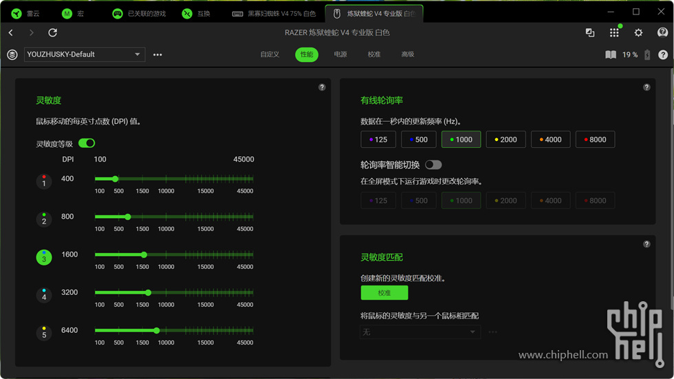Image resolution: width=674 pixels, height=379 pixels.
Task: Select DPI stage 1 indicator
Action: tap(44, 182)
